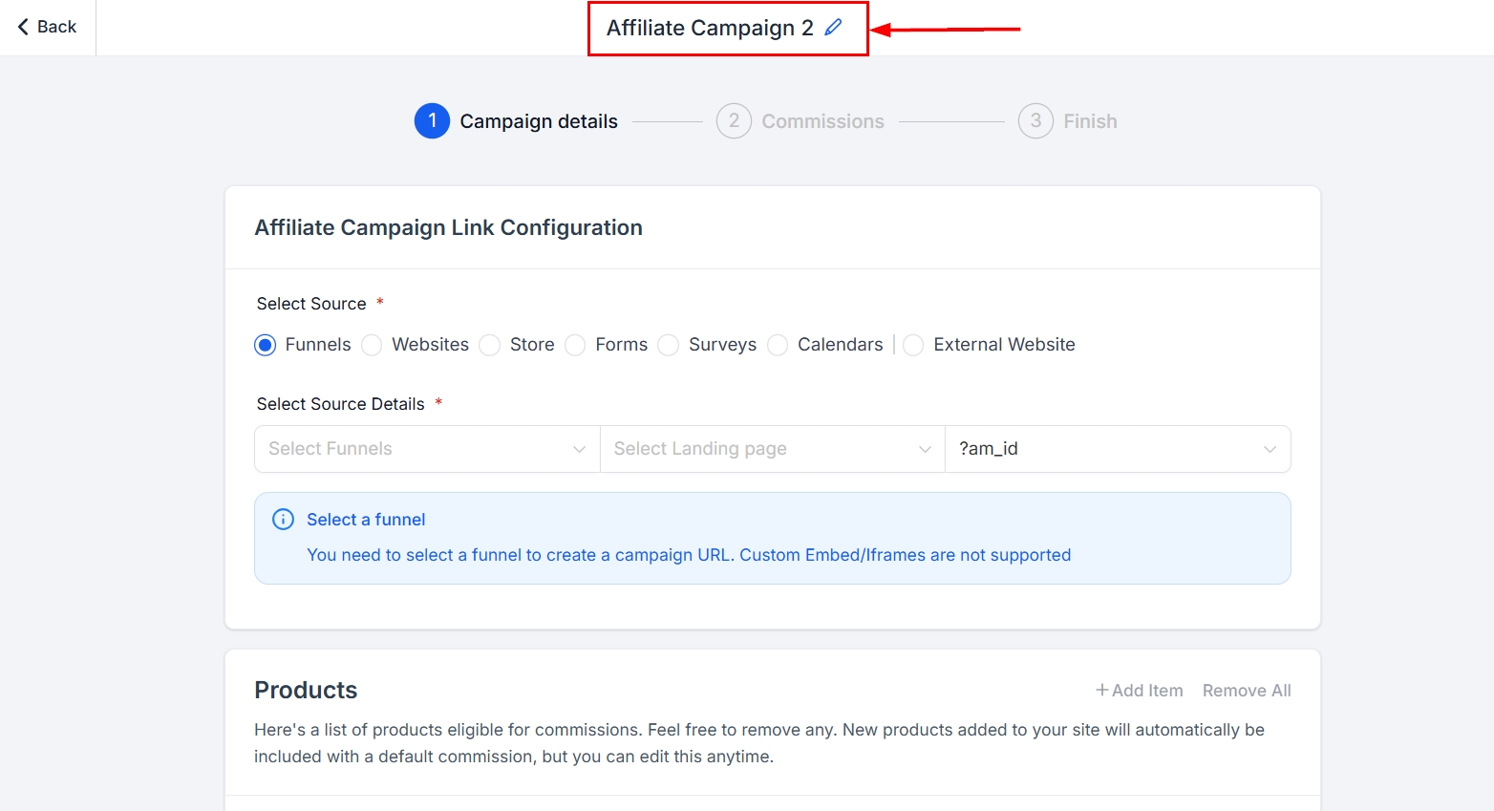The image size is (1494, 811).
Task: Click step 1 circle for Campaign details
Action: 432,121
